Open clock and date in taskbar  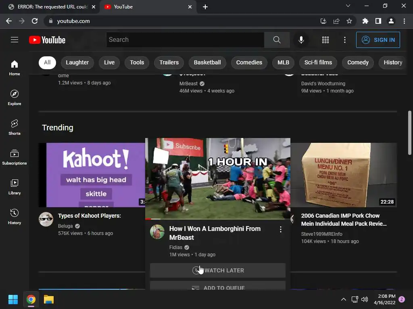coord(384,299)
